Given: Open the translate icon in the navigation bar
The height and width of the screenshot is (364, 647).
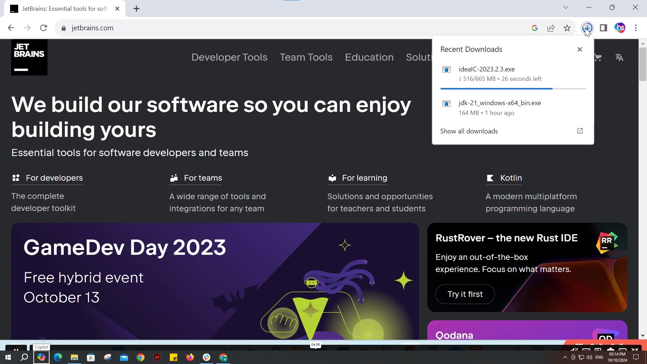Looking at the screenshot, I should click(619, 57).
